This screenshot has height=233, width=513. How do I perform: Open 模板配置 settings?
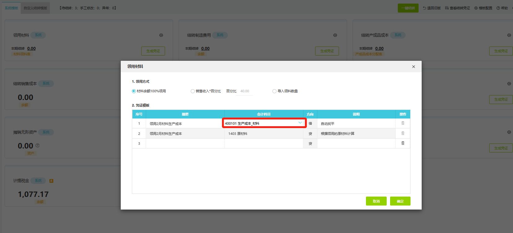point(483,8)
